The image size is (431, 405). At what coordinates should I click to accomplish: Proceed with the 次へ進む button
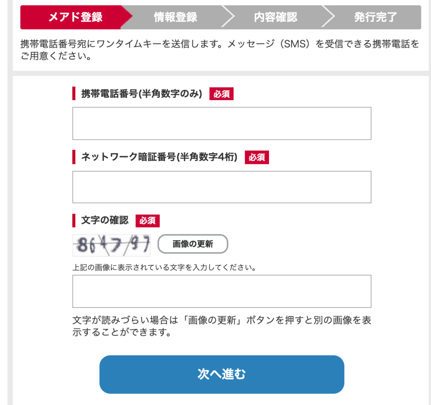[x=222, y=374]
